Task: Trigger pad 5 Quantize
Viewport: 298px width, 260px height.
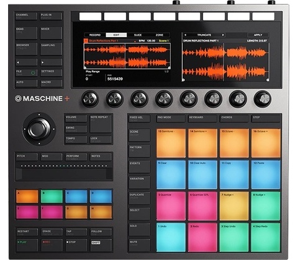Action: (171, 206)
